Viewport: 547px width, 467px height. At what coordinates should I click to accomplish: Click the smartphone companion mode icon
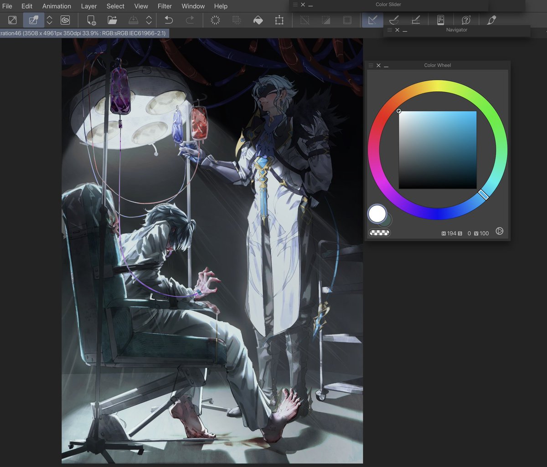(440, 20)
